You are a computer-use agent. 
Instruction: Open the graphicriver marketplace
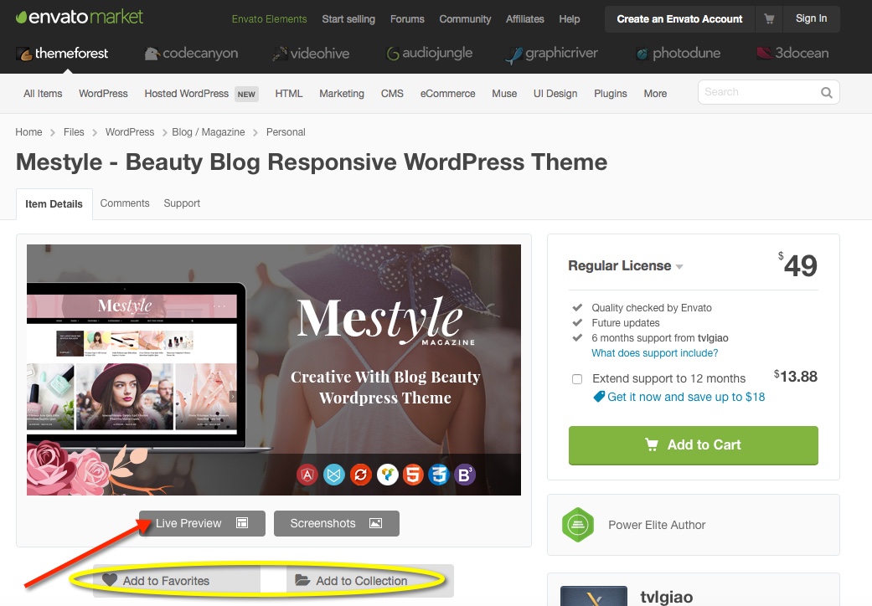coord(552,54)
